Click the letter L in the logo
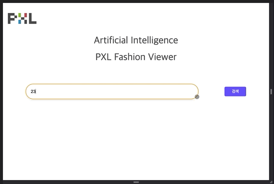 tap(33, 18)
